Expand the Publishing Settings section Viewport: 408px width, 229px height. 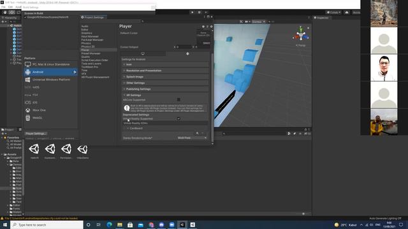click(x=165, y=89)
